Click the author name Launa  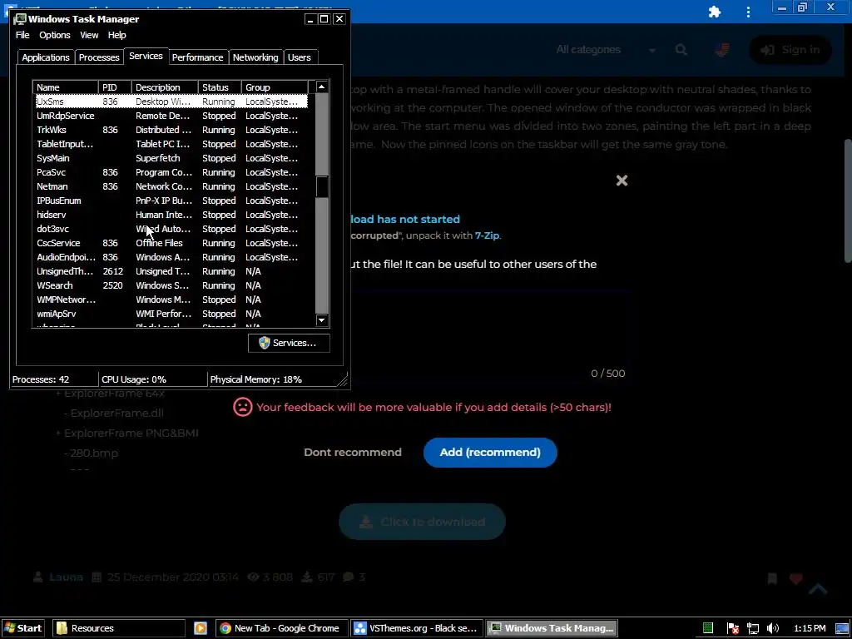pyautogui.click(x=66, y=577)
